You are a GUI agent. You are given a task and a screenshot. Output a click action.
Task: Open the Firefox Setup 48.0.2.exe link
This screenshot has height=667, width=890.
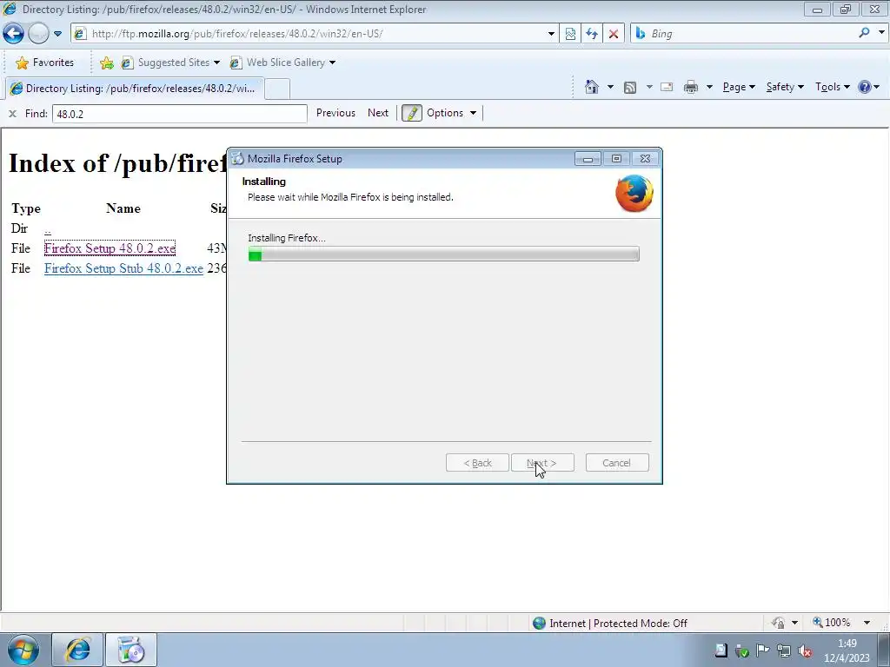(110, 248)
